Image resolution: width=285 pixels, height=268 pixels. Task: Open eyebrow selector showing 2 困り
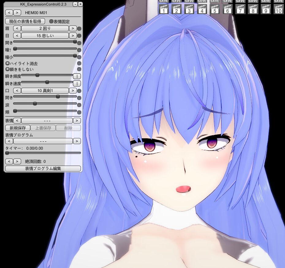click(45, 28)
